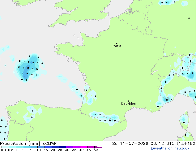Click the 5–10 mm legend color swatch
The image size is (196, 151).
pyautogui.click(x=34, y=147)
